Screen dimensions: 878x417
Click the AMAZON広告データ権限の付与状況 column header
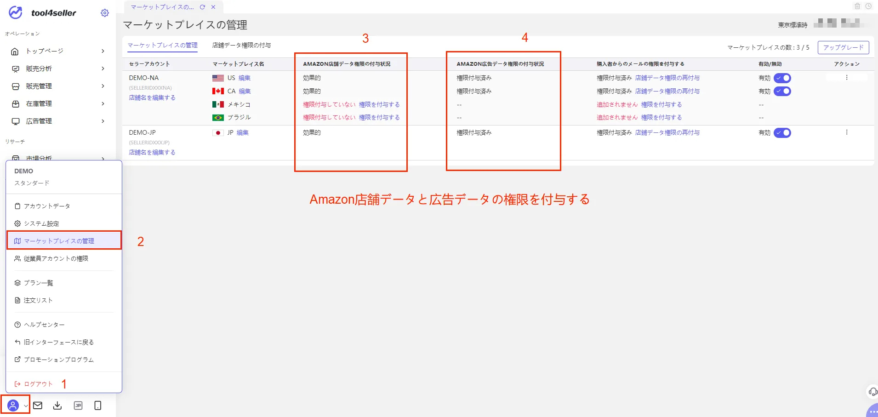coord(500,64)
